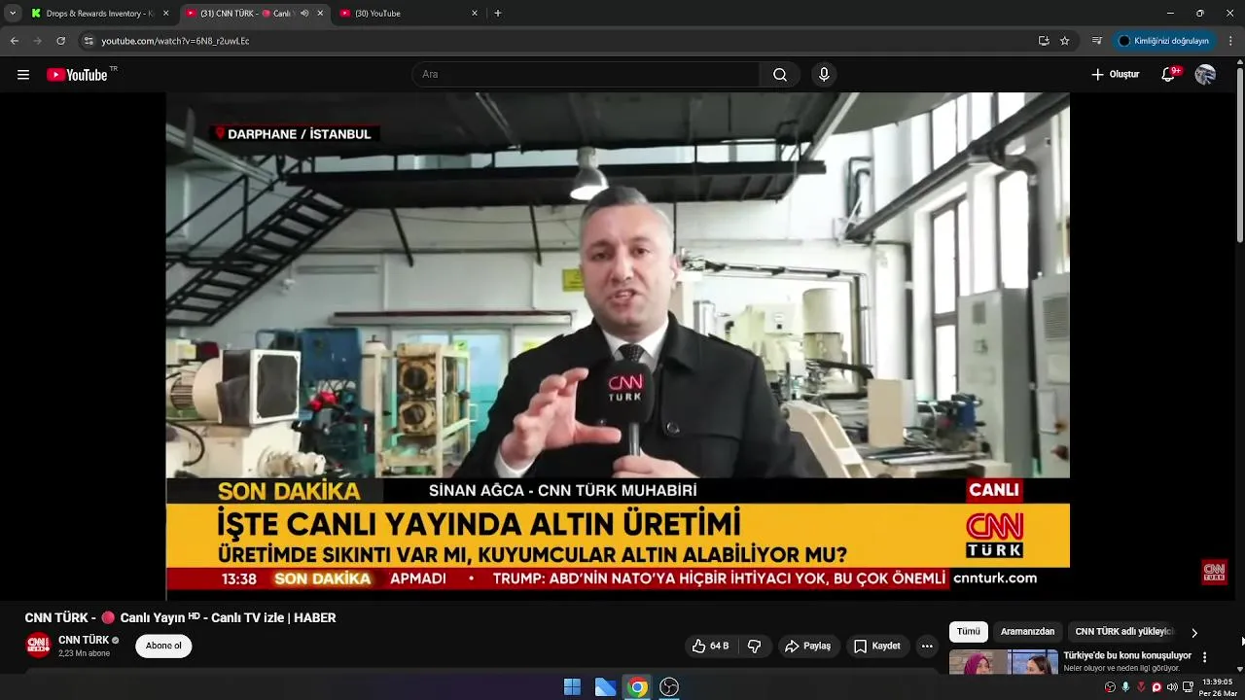
Task: Open options for Türkiye'de bu konu konuşuluyor video
Action: click(1205, 657)
